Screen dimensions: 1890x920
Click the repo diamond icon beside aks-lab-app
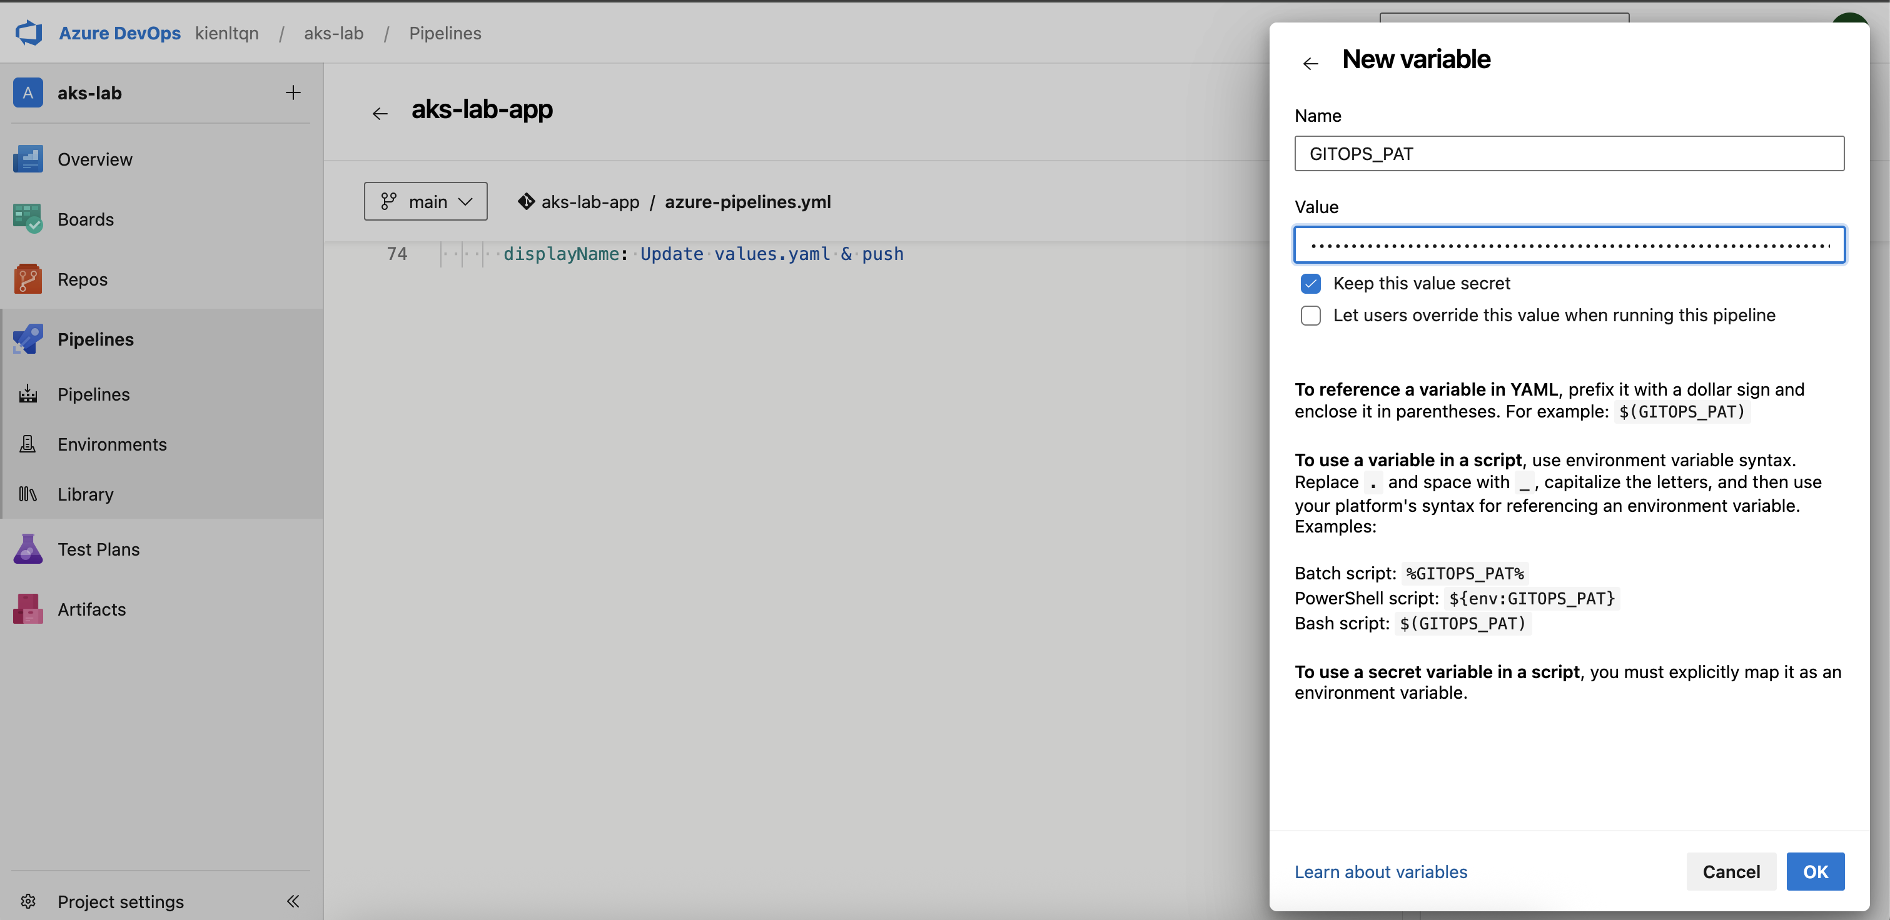526,201
